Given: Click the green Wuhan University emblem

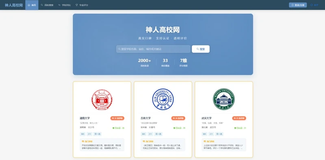Looking at the screenshot, I should pyautogui.click(x=224, y=99).
